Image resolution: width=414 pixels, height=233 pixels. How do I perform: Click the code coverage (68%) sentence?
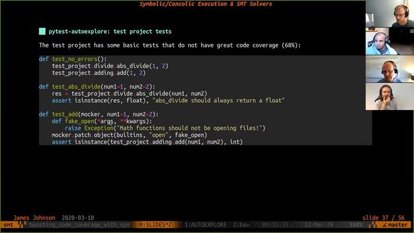coord(169,45)
